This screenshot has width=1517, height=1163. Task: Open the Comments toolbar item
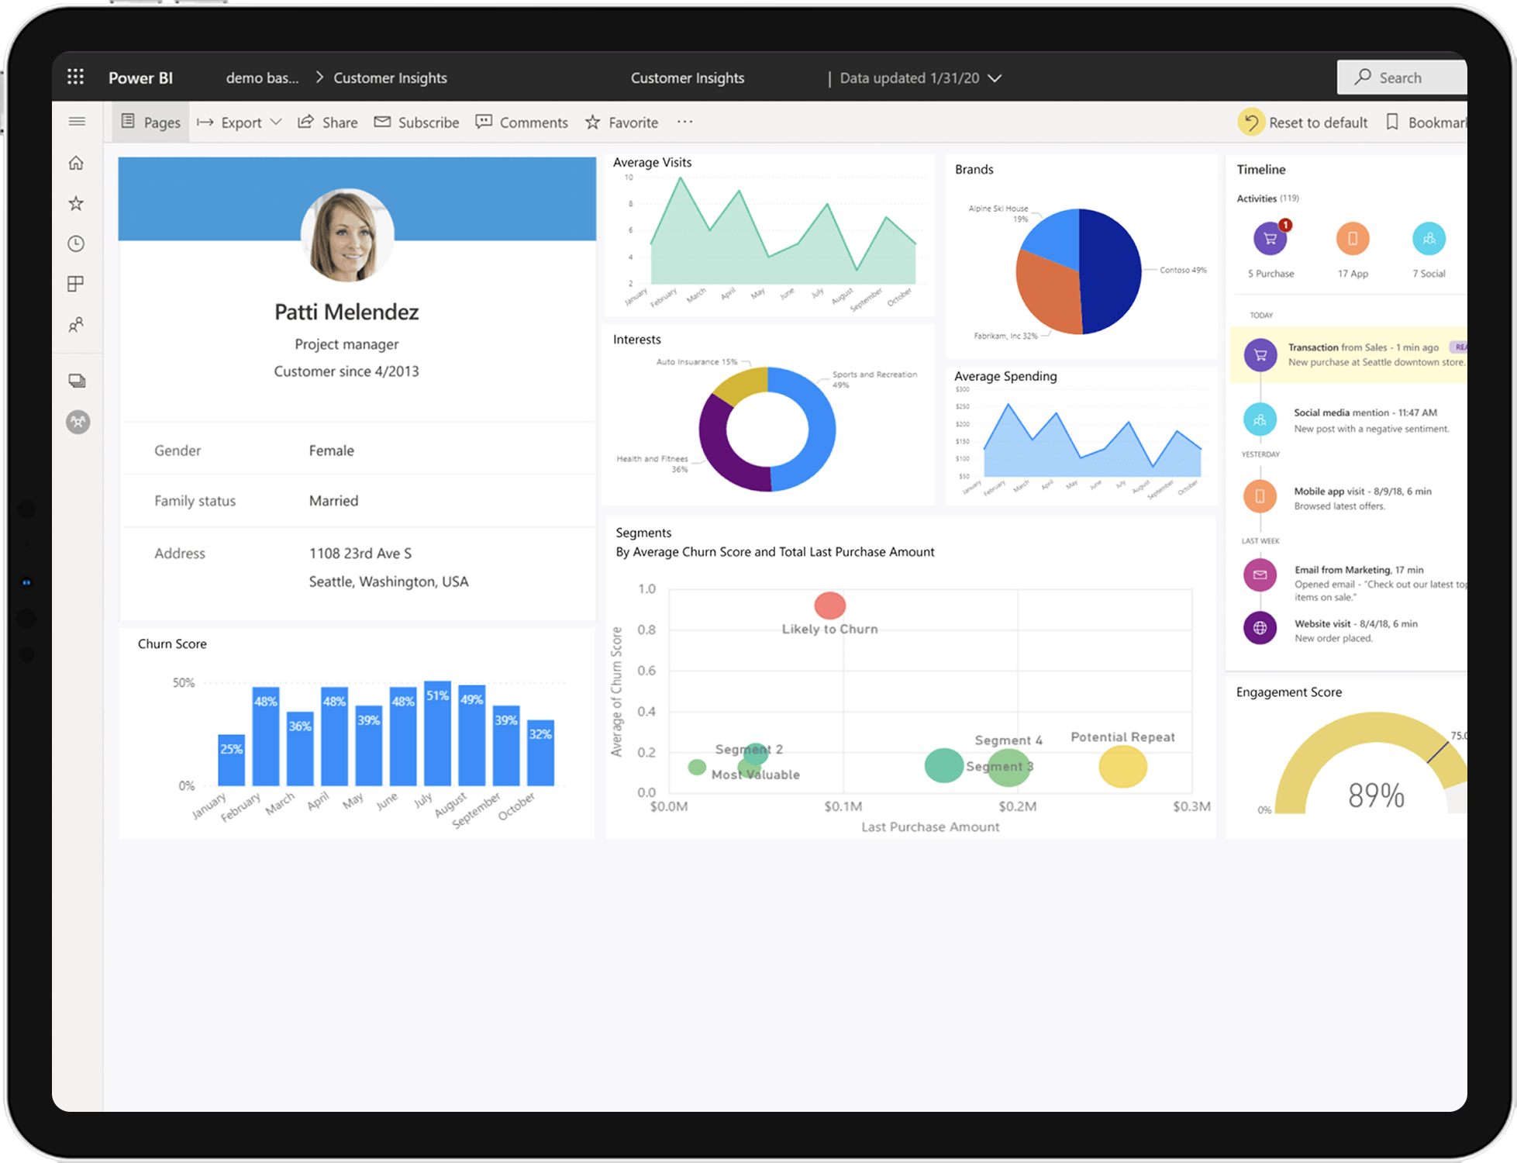tap(522, 123)
